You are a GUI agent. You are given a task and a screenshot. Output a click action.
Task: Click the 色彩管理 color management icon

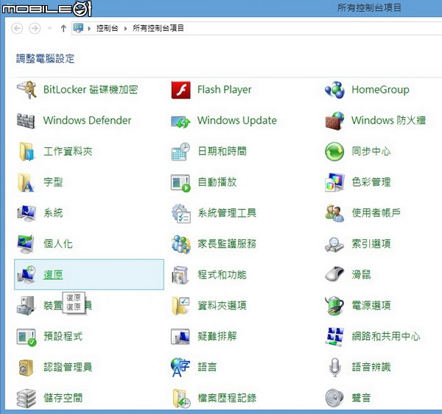[334, 183]
